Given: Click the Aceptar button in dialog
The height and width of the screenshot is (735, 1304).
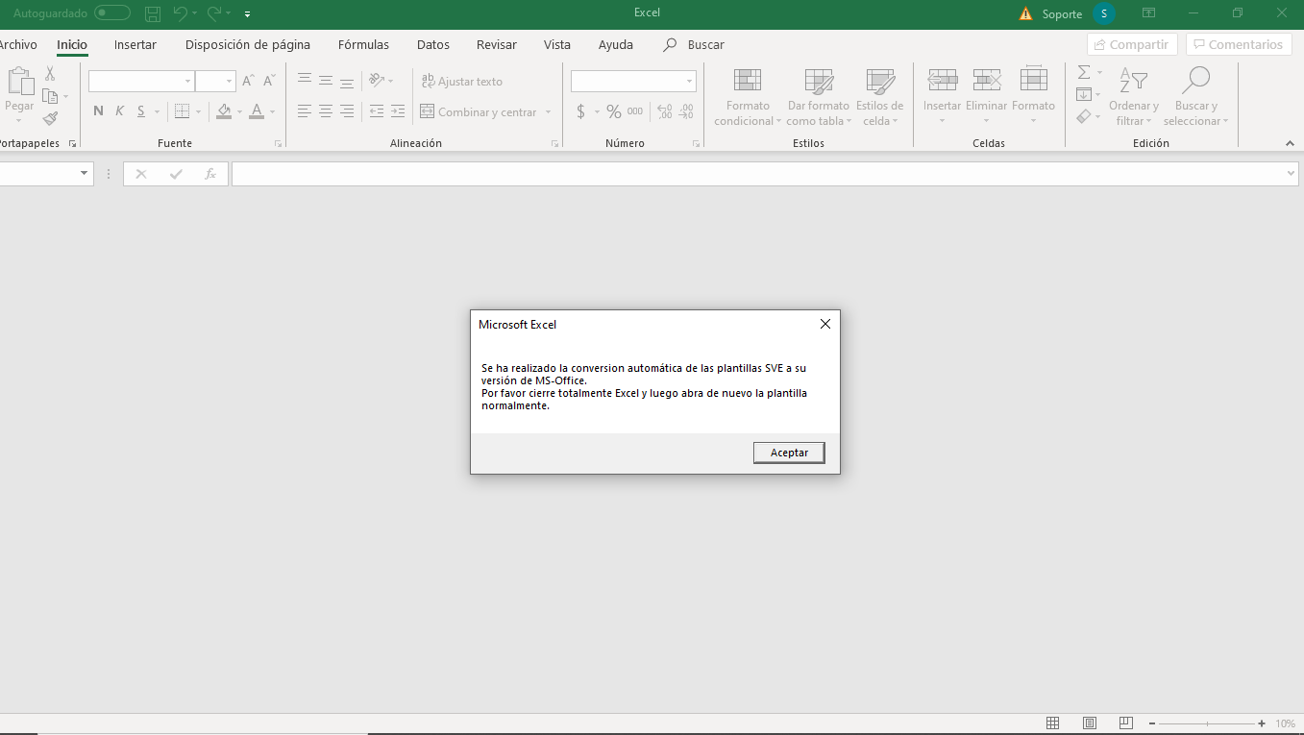Looking at the screenshot, I should pyautogui.click(x=789, y=453).
